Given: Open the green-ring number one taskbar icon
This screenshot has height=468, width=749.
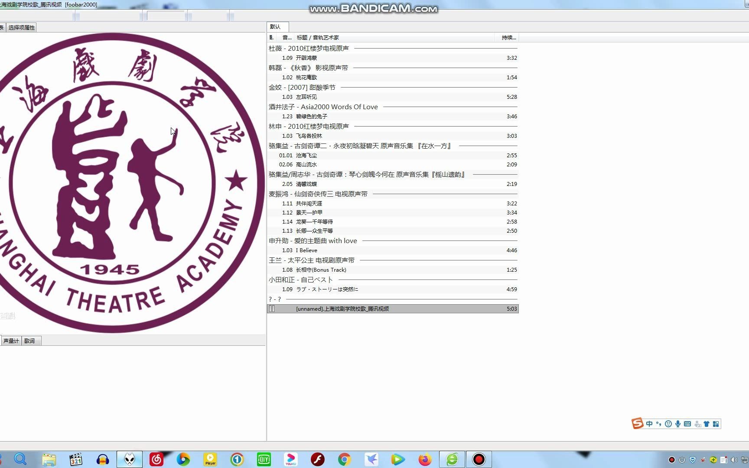Looking at the screenshot, I should point(237,459).
